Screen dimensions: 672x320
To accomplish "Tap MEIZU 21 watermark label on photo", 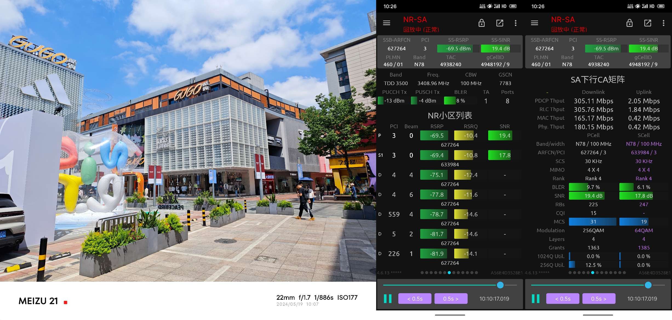I will pos(38,301).
